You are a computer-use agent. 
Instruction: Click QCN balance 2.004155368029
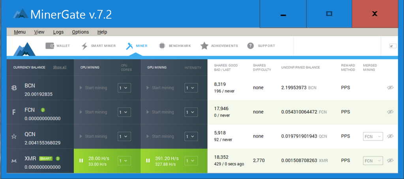[x=43, y=143]
